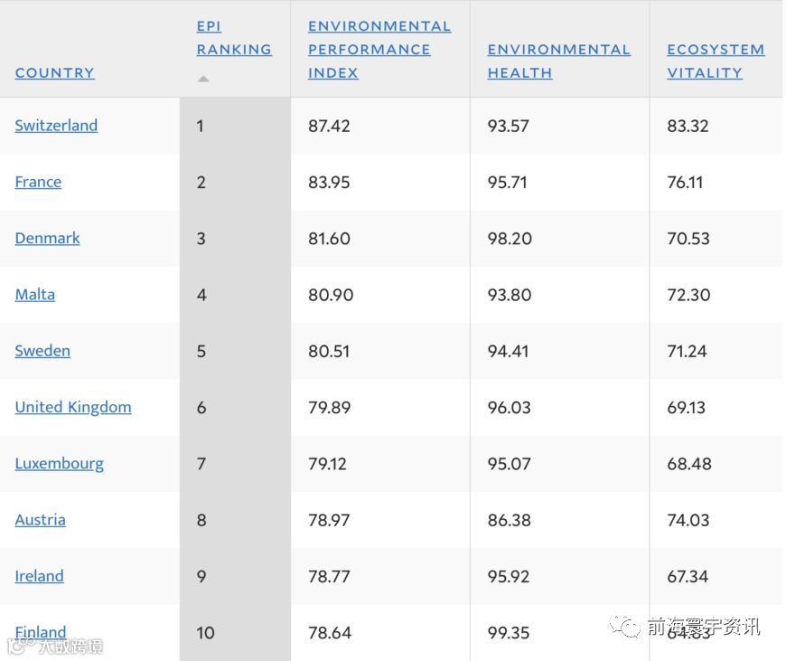Select Austria's ranking cell number 8
This screenshot has width=786, height=661.
point(201,520)
